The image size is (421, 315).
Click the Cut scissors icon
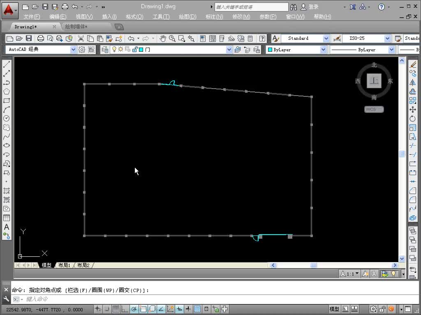point(81,39)
